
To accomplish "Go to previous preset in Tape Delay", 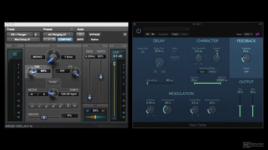I will click(x=147, y=34).
